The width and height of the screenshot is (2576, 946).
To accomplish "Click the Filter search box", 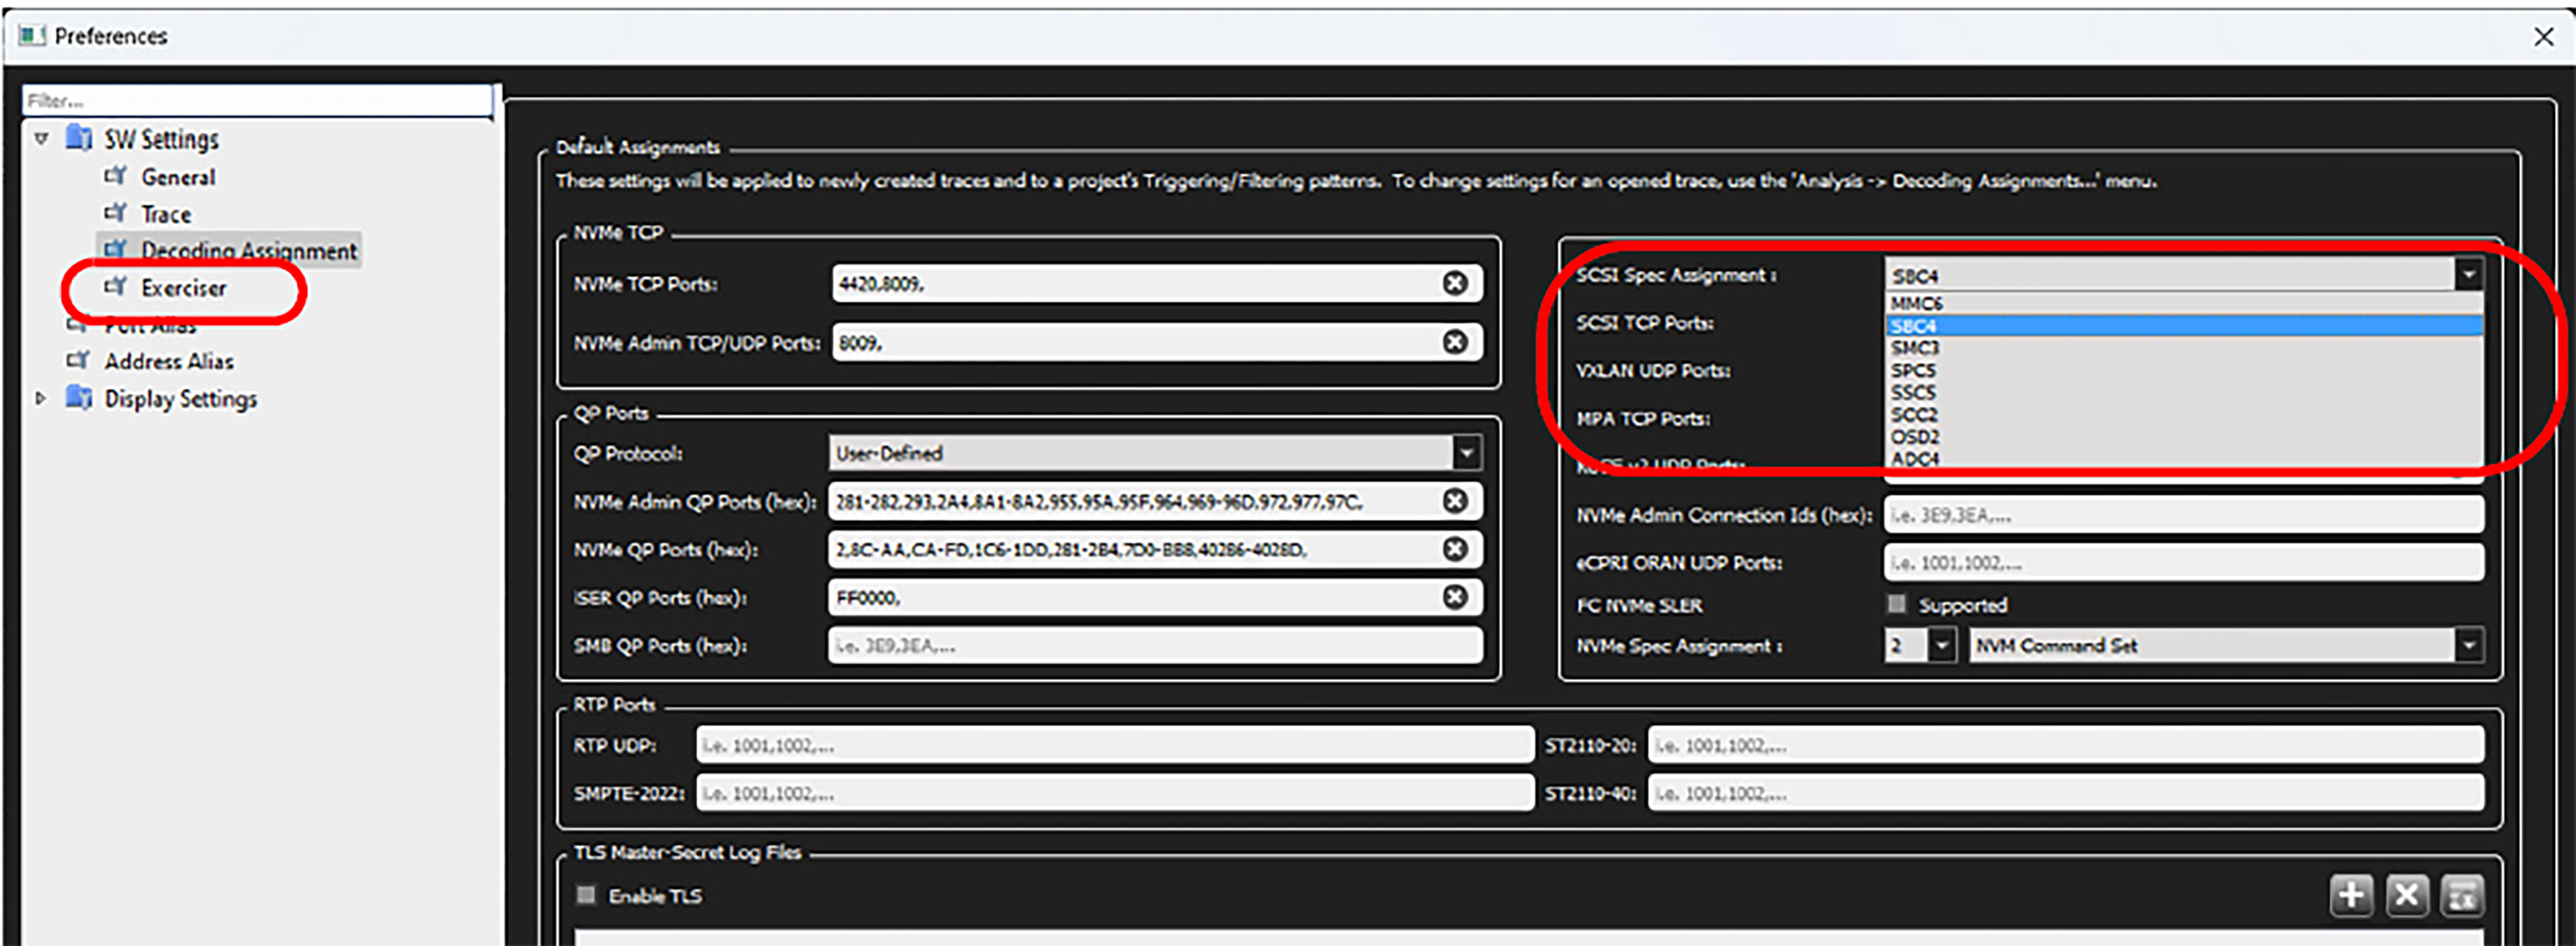I will [257, 101].
